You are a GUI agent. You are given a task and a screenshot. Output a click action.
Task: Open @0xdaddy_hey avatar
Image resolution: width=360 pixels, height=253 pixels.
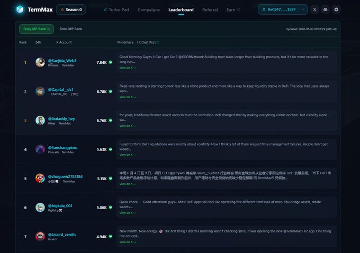[x=40, y=120]
